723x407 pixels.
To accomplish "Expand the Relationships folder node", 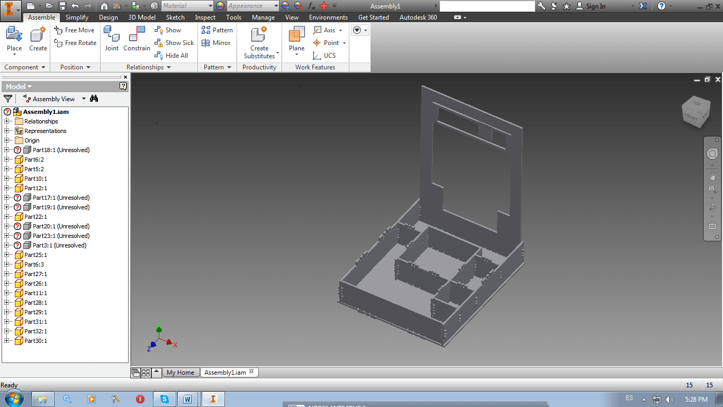I will tap(7, 121).
